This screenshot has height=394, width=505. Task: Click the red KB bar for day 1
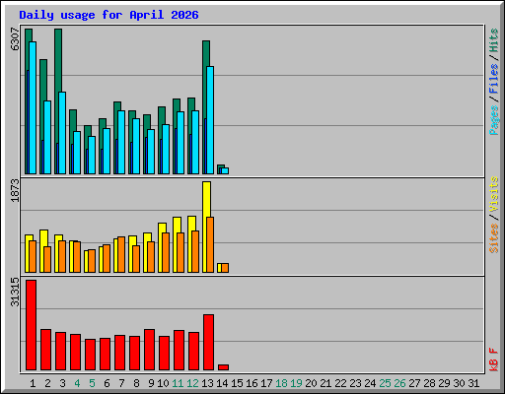[x=31, y=325]
